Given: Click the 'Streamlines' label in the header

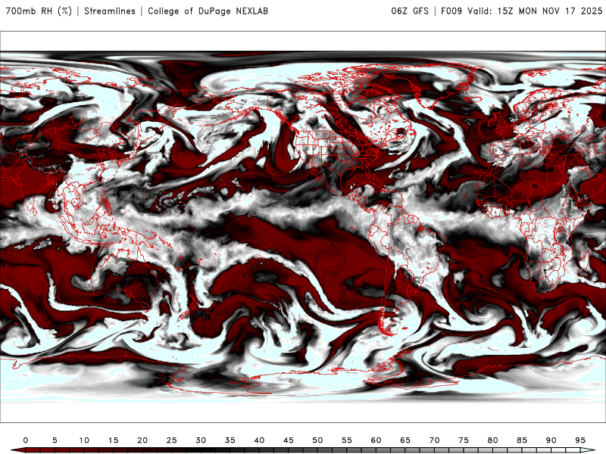Looking at the screenshot, I should click(110, 11).
